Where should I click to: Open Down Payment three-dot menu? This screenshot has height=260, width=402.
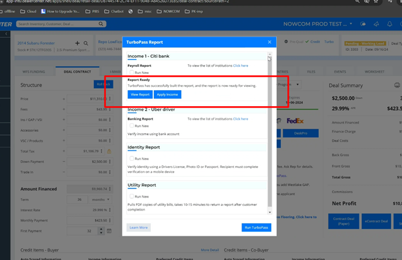tap(110, 162)
